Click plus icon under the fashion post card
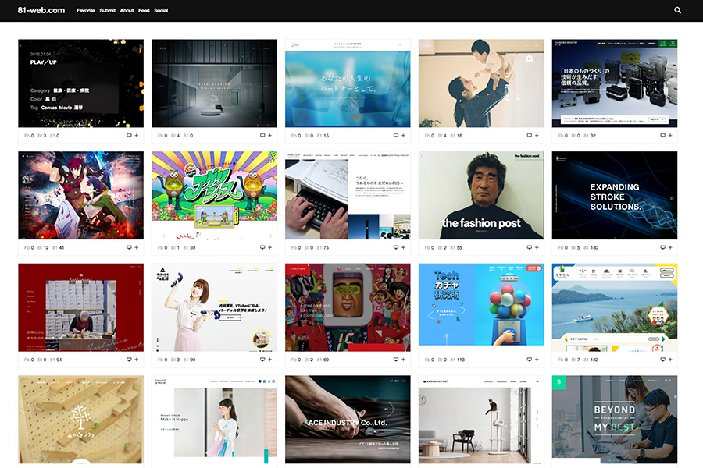703x468 pixels. coord(537,247)
